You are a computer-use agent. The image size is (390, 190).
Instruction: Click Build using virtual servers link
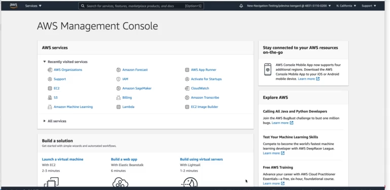pos(201,159)
